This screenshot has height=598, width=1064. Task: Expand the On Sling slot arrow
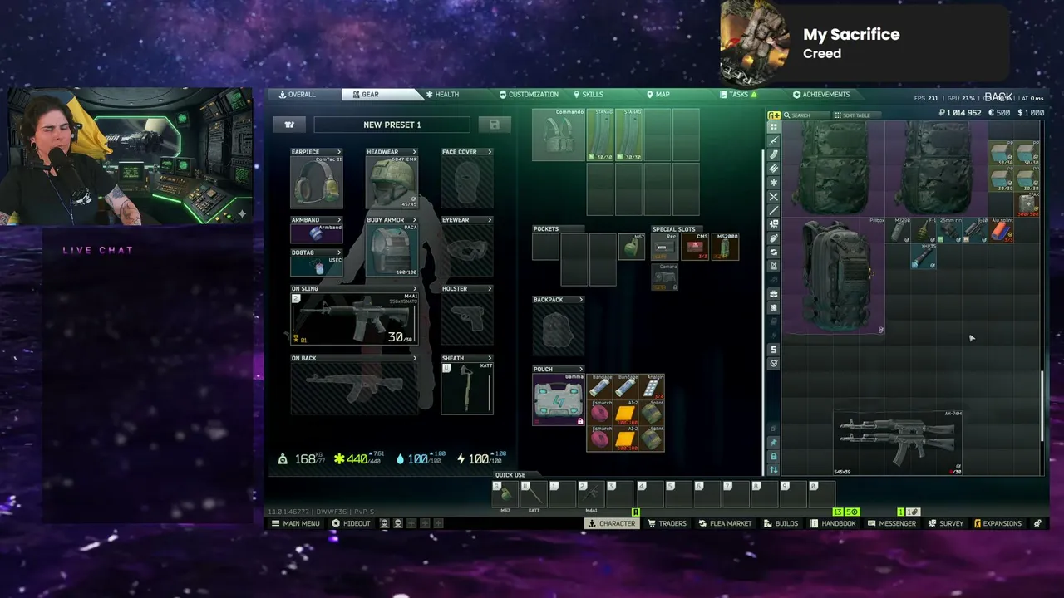click(x=415, y=289)
